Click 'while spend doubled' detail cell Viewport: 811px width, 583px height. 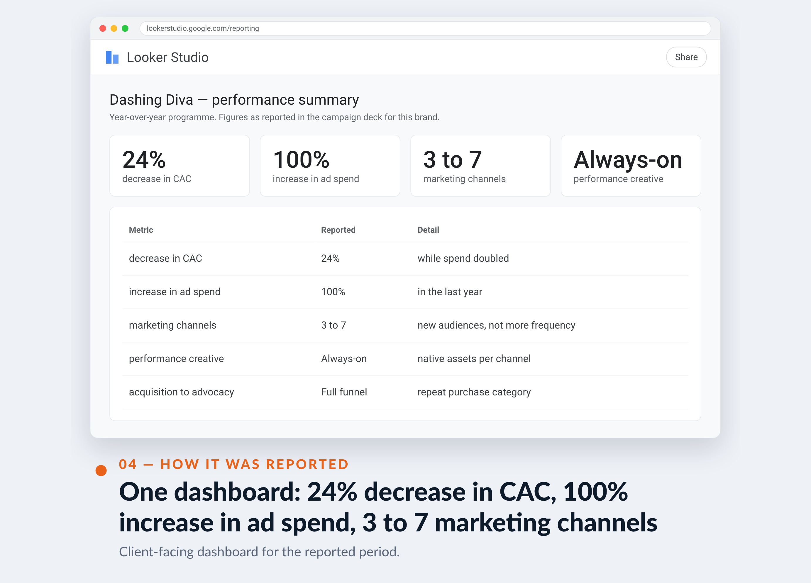[x=463, y=258]
